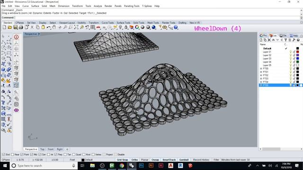Expand the PT02 layer
Viewport: 303px width, 170px height.
pyautogui.click(x=261, y=75)
